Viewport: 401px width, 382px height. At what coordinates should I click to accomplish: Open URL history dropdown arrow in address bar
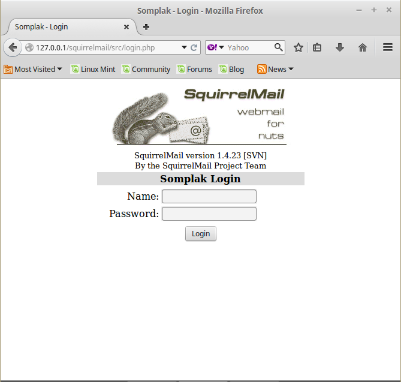[x=184, y=47]
